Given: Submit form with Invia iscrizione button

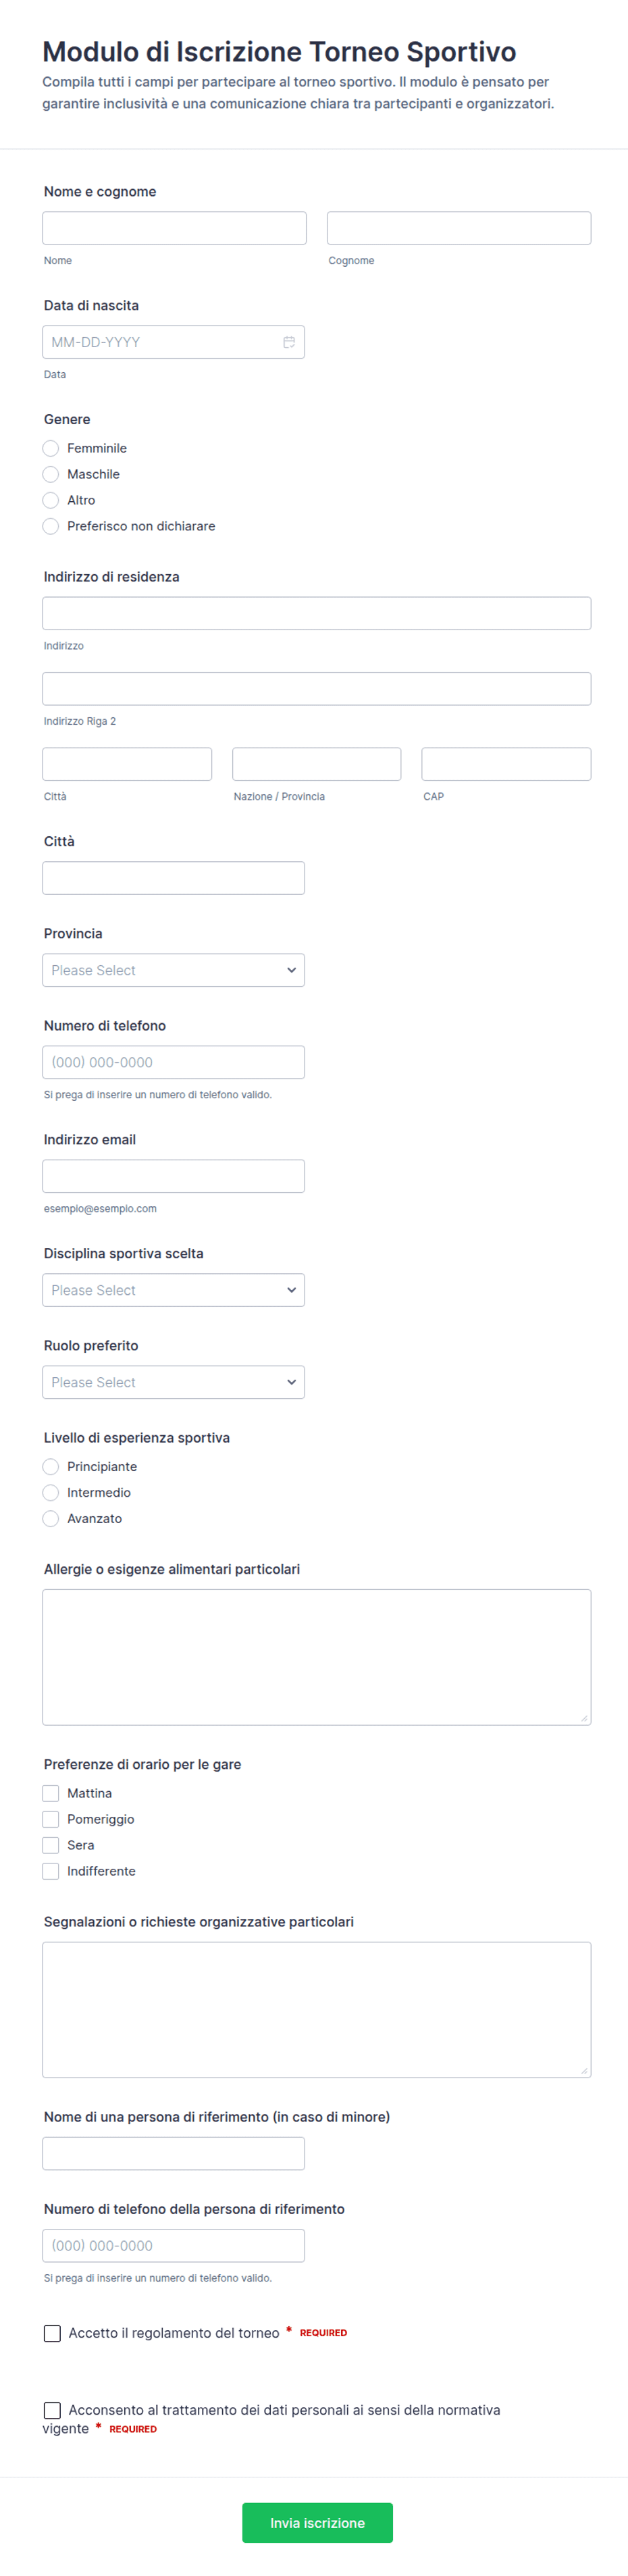Looking at the screenshot, I should pyautogui.click(x=317, y=2523).
